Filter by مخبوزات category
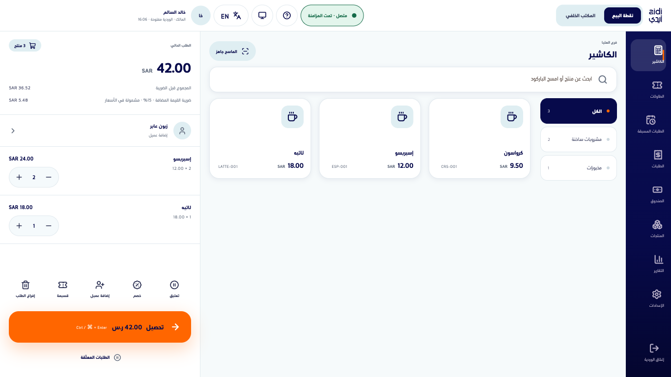Image resolution: width=671 pixels, height=377 pixels. (579, 168)
